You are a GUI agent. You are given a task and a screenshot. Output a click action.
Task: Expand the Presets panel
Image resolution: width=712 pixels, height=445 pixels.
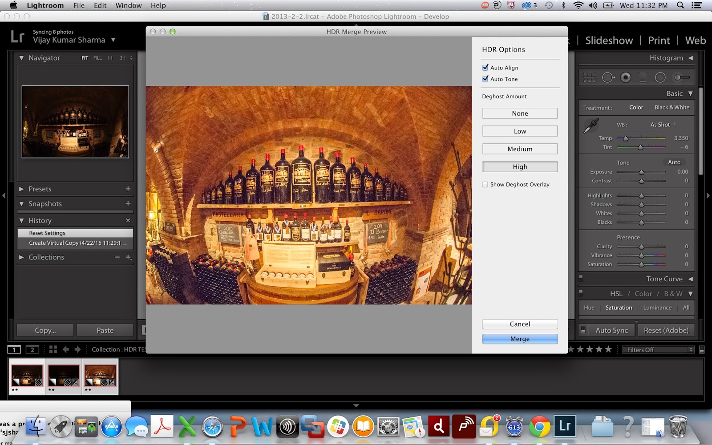(x=21, y=189)
